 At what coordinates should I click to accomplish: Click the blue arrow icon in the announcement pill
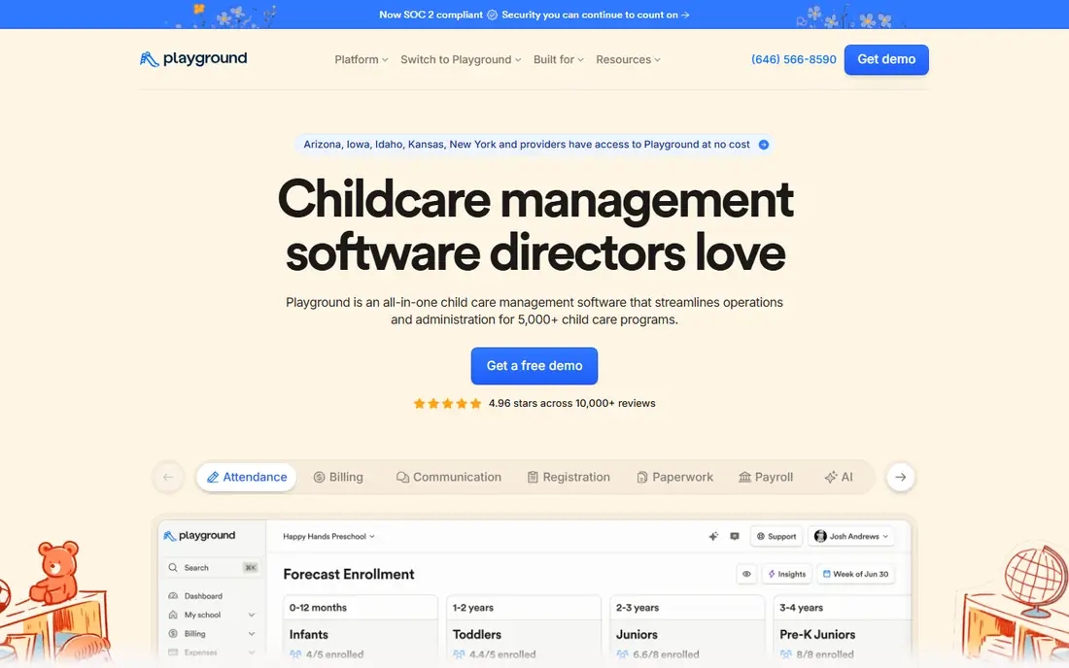pos(764,145)
